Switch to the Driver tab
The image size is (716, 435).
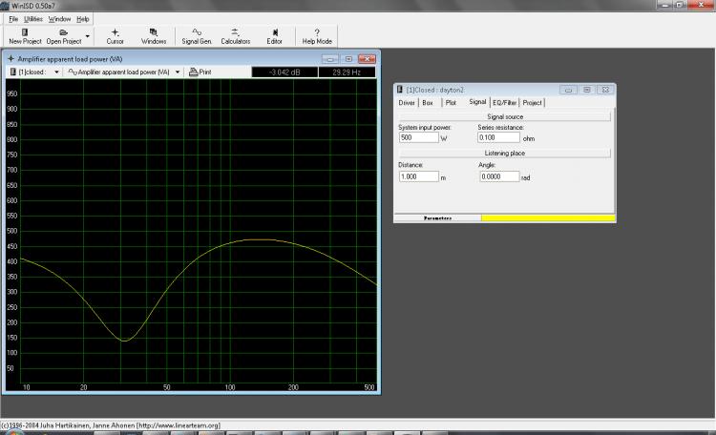pos(407,102)
